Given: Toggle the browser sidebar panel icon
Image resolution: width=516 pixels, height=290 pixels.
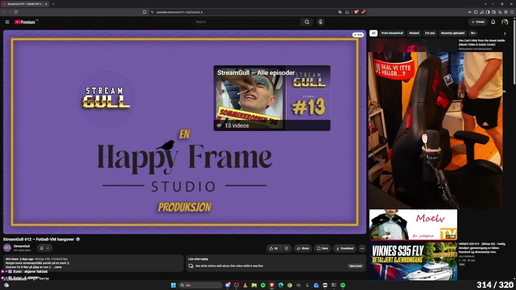Looking at the screenshot, I should point(488,12).
